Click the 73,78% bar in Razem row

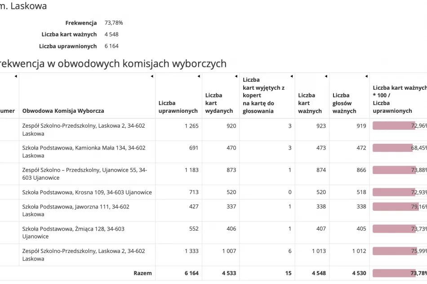pyautogui.click(x=396, y=273)
